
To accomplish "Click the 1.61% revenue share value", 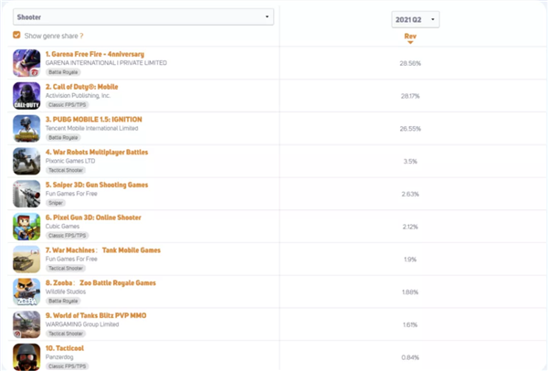I will [x=410, y=324].
